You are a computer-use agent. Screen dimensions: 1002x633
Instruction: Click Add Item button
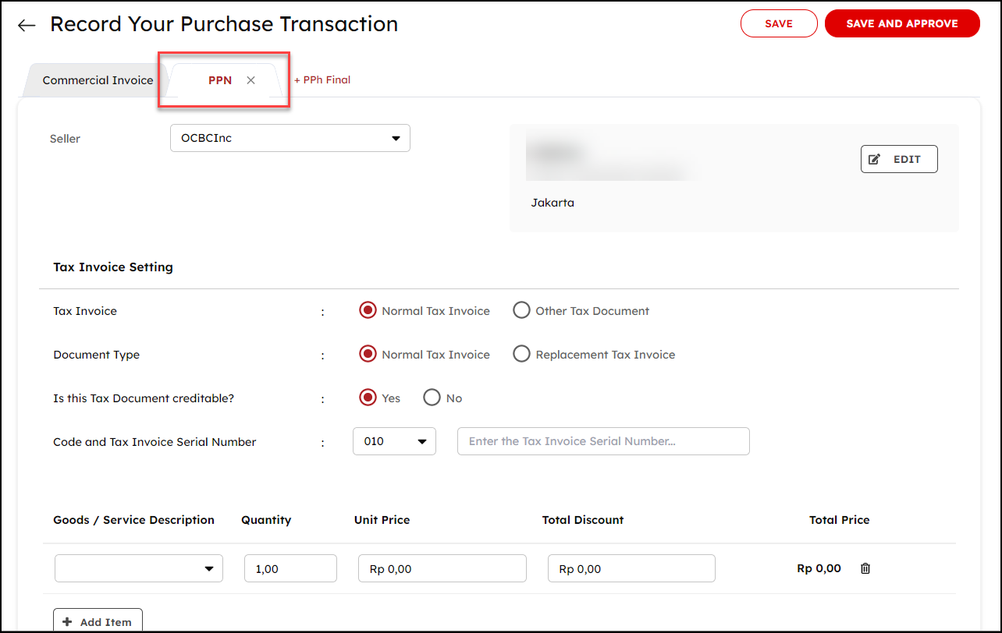click(x=98, y=621)
